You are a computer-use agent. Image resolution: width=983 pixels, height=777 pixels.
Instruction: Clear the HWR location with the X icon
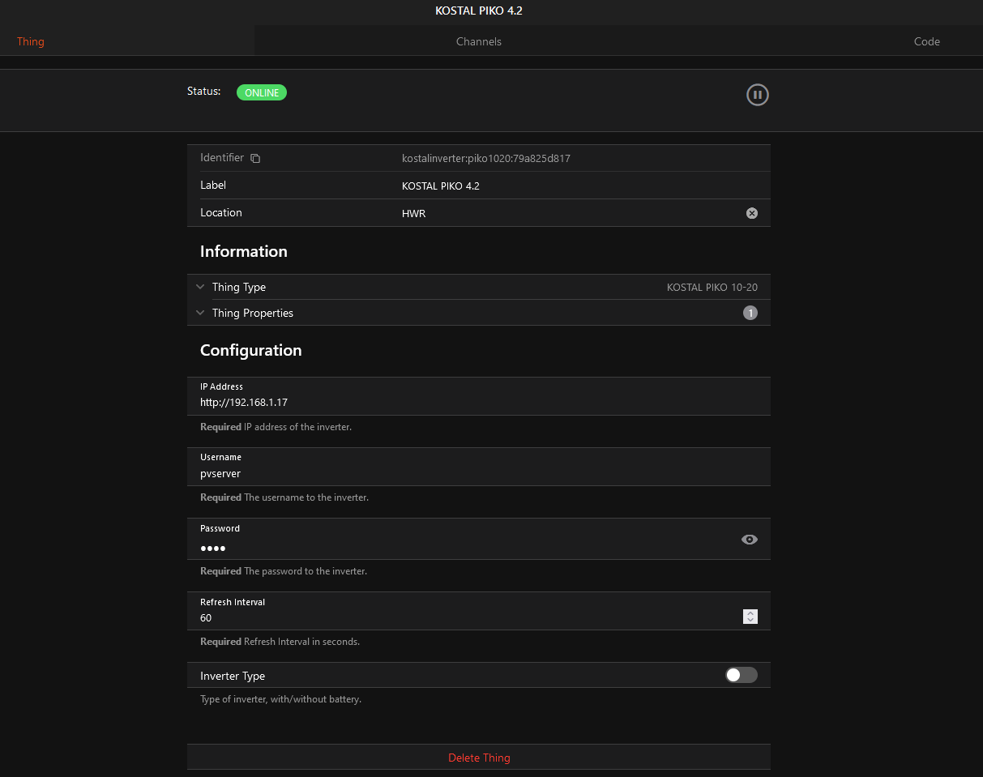[751, 213]
